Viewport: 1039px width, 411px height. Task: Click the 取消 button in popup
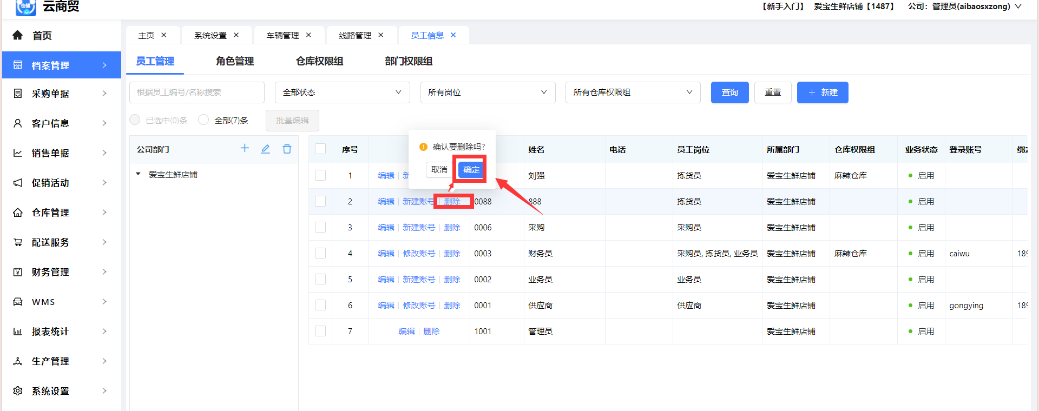click(439, 170)
